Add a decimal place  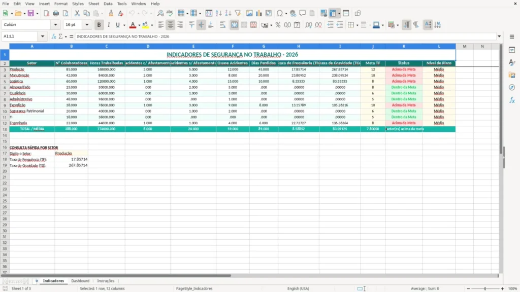308,25
